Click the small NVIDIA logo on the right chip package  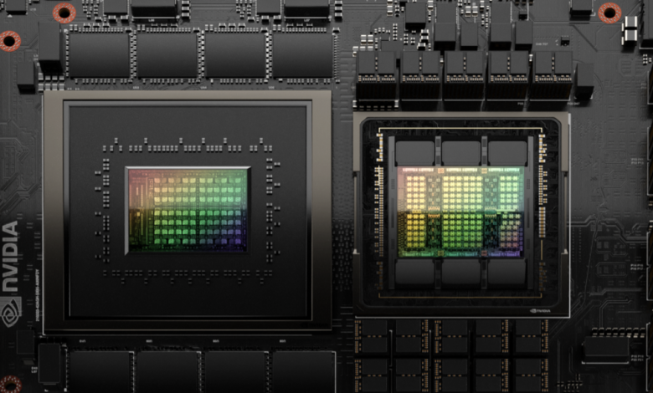540,311
